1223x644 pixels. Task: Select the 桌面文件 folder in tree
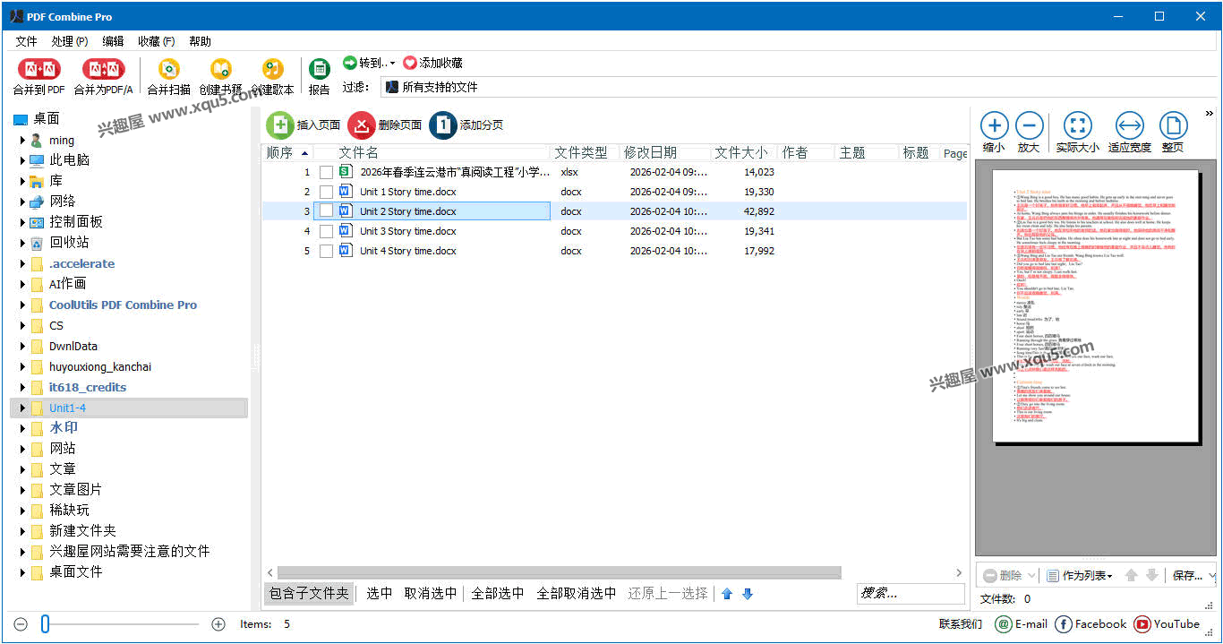click(75, 571)
